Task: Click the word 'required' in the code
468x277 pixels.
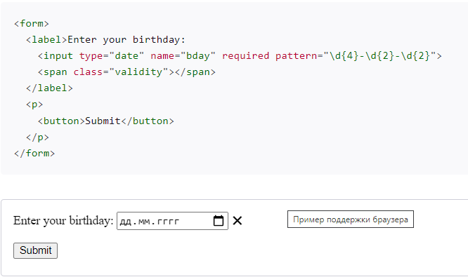Action: [x=245, y=55]
